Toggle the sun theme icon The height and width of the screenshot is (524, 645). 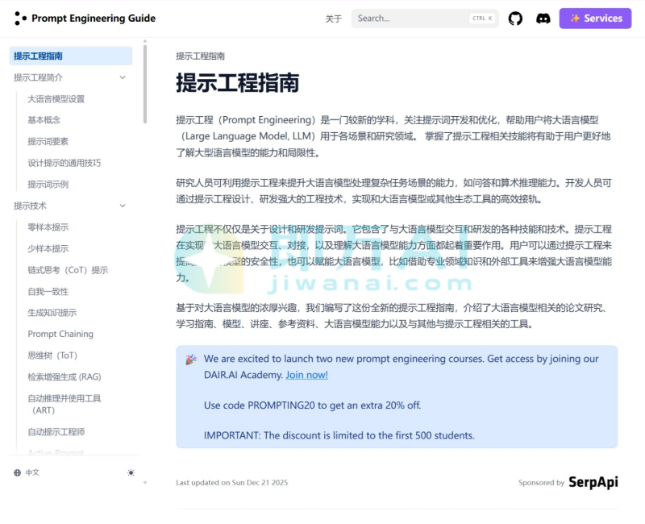coord(131,472)
